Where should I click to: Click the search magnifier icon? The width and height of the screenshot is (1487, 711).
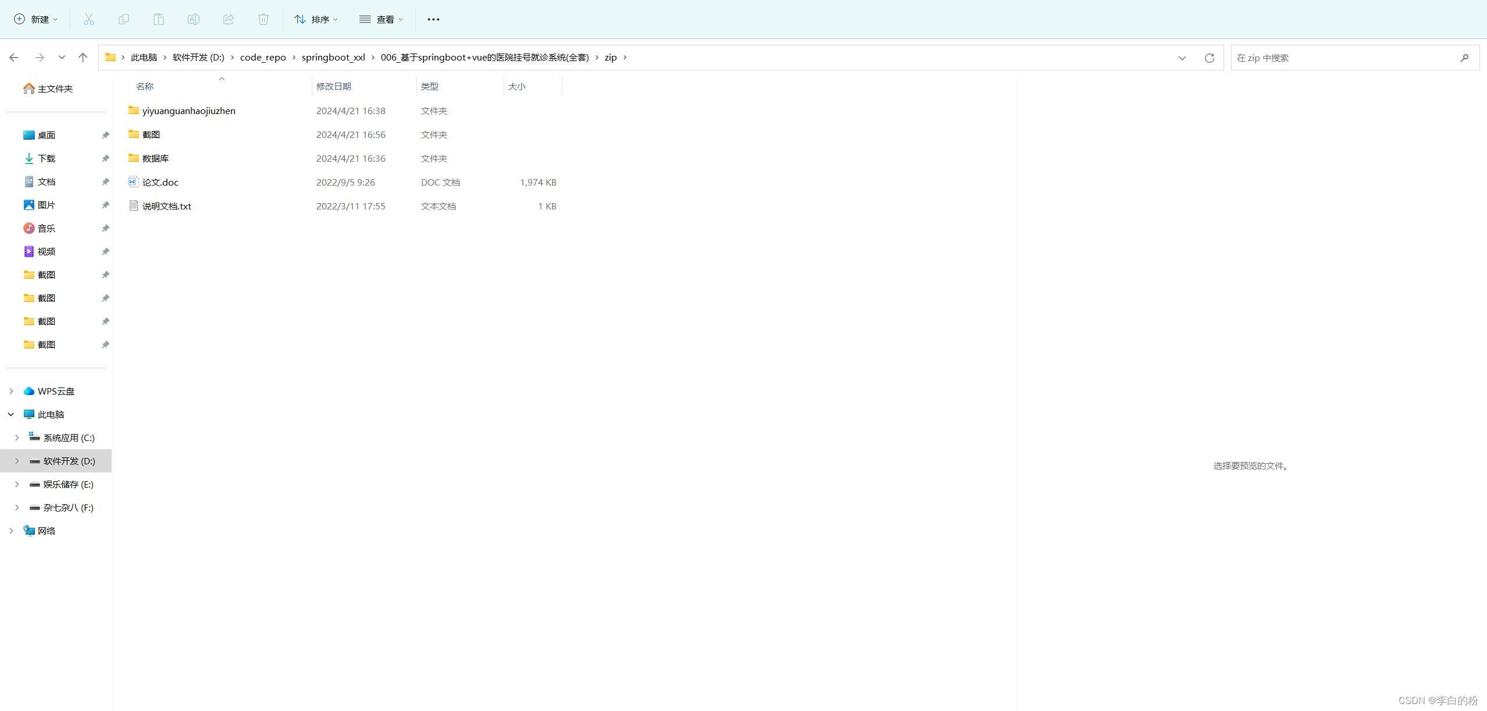point(1464,58)
